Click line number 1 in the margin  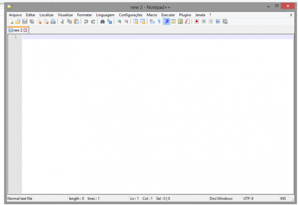16,37
